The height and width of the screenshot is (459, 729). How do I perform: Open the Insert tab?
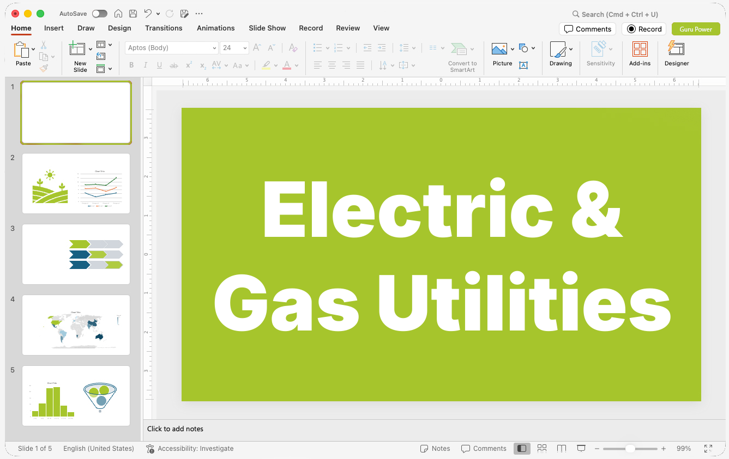click(x=54, y=28)
